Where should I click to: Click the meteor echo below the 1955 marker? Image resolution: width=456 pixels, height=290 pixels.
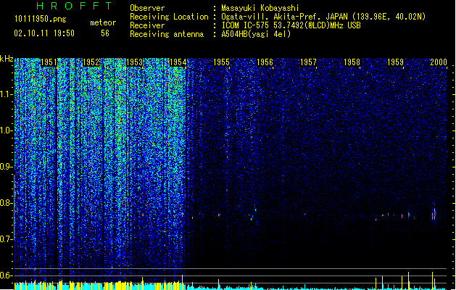point(219,215)
